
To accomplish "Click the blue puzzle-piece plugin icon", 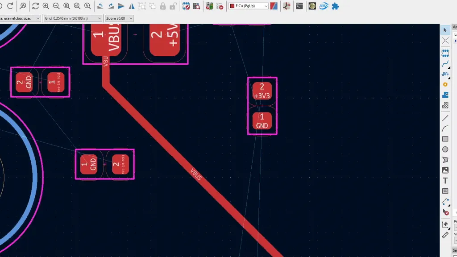I will tap(335, 6).
